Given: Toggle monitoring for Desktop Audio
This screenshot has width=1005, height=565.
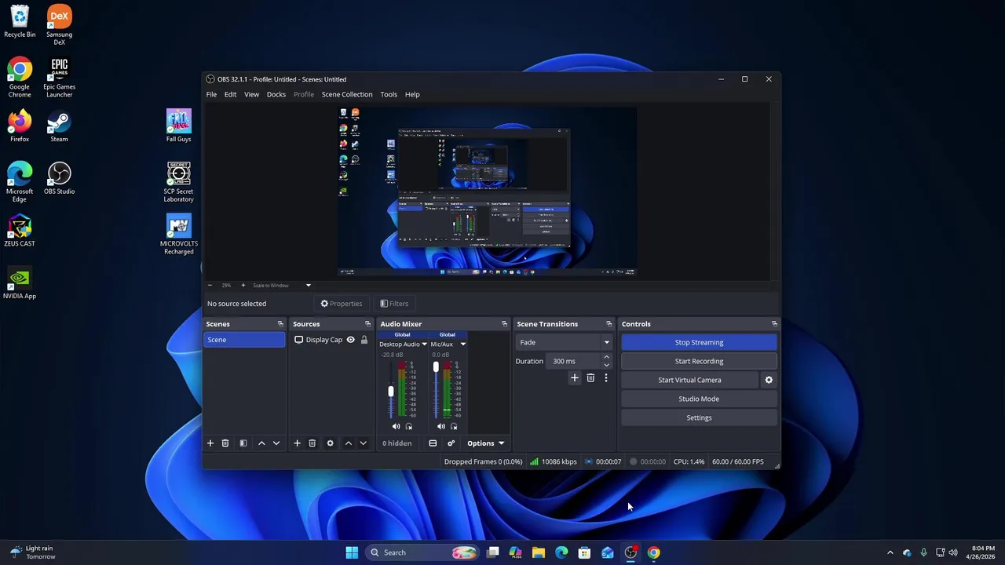Looking at the screenshot, I should pos(409,427).
